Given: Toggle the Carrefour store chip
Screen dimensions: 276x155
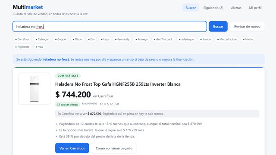Looking at the screenshot, I should (x=22, y=39).
